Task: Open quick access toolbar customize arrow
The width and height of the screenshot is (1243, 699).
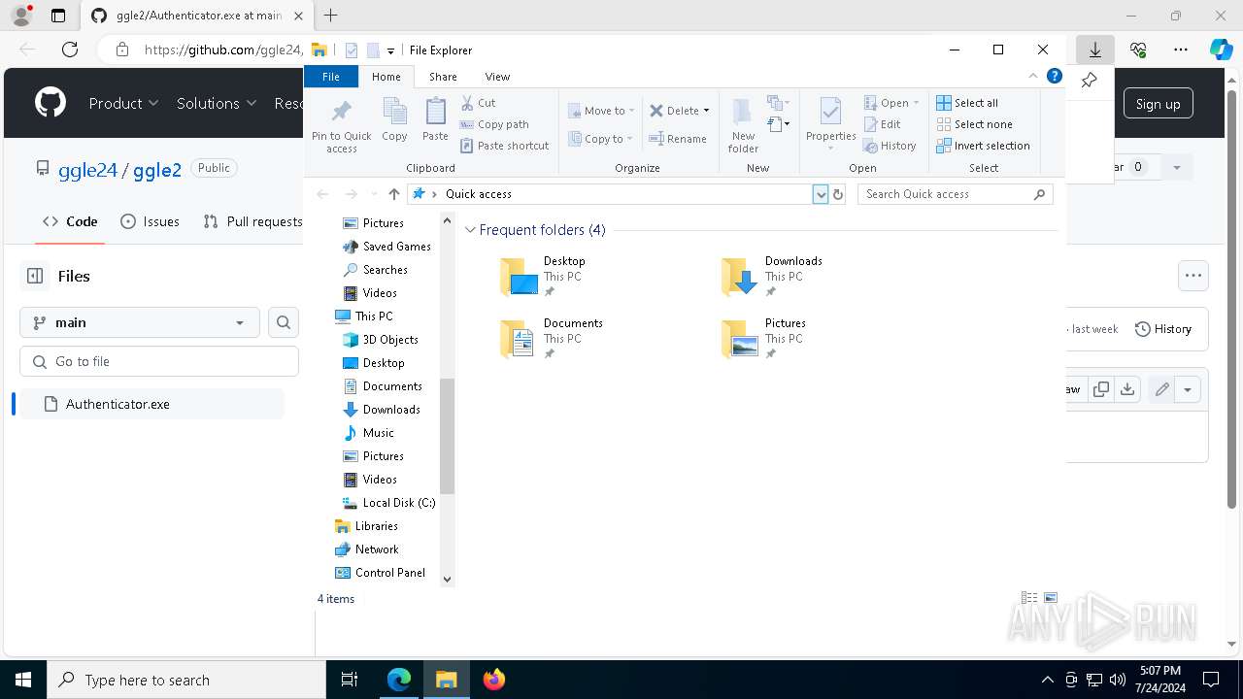Action: tap(390, 50)
